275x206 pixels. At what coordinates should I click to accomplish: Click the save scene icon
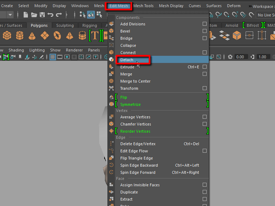pyautogui.click(x=42, y=15)
